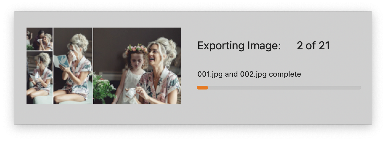
Task: Select the large photo of woman and girl
Action: [x=137, y=66]
